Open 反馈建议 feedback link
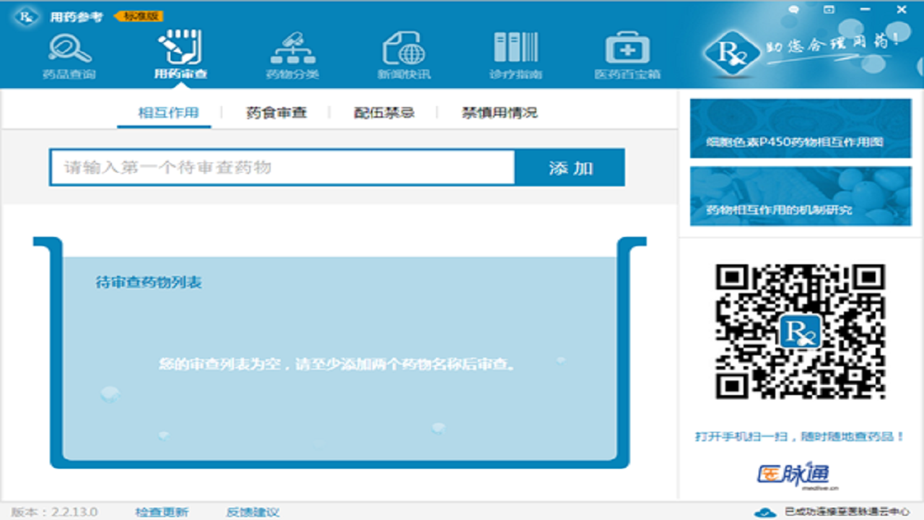This screenshot has height=520, width=924. tap(254, 511)
